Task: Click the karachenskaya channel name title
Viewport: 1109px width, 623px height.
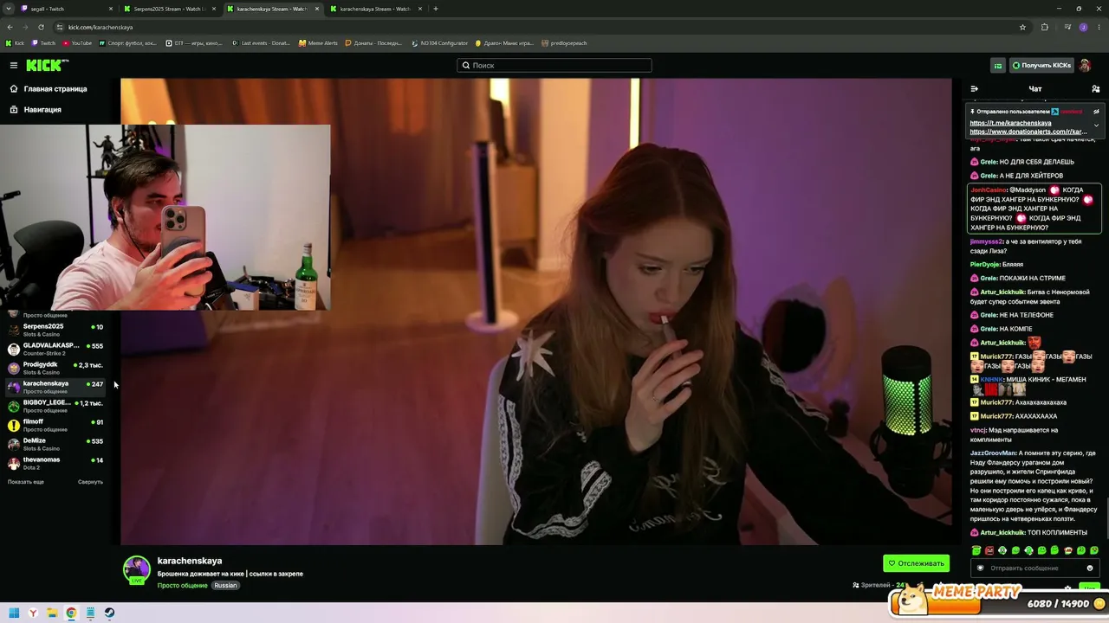Action: pyautogui.click(x=189, y=561)
